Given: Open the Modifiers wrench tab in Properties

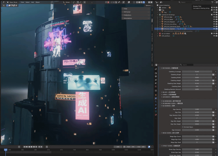Looking at the screenshot, I should tap(156, 98).
